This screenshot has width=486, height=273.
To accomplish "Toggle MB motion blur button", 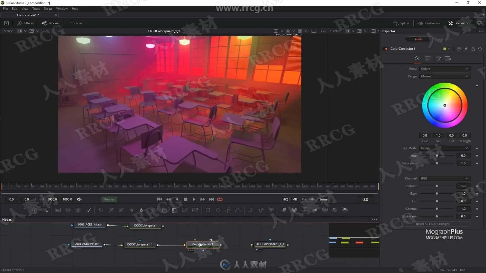I will (x=295, y=199).
